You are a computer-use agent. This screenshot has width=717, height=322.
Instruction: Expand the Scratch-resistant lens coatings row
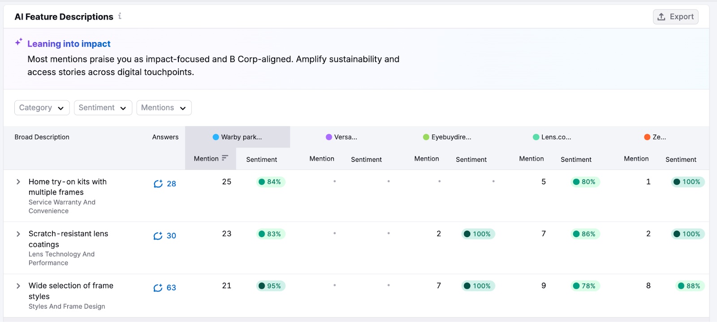click(18, 234)
